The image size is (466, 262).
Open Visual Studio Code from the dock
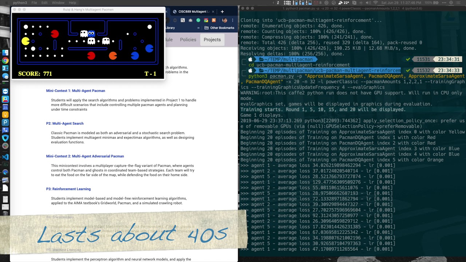[x=5, y=157]
